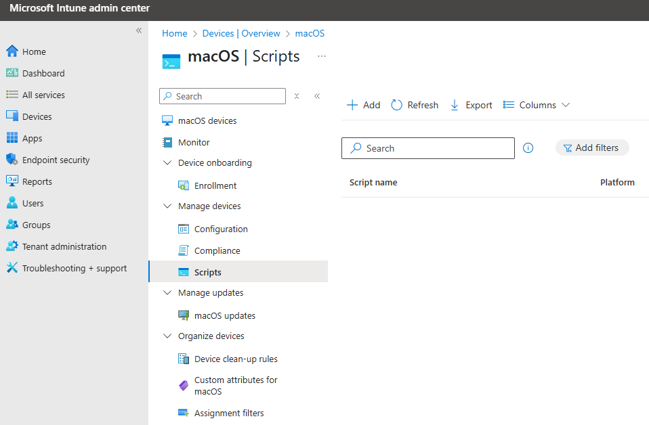649x425 pixels.
Task: Open Assignment filters menu entry
Action: click(x=229, y=413)
